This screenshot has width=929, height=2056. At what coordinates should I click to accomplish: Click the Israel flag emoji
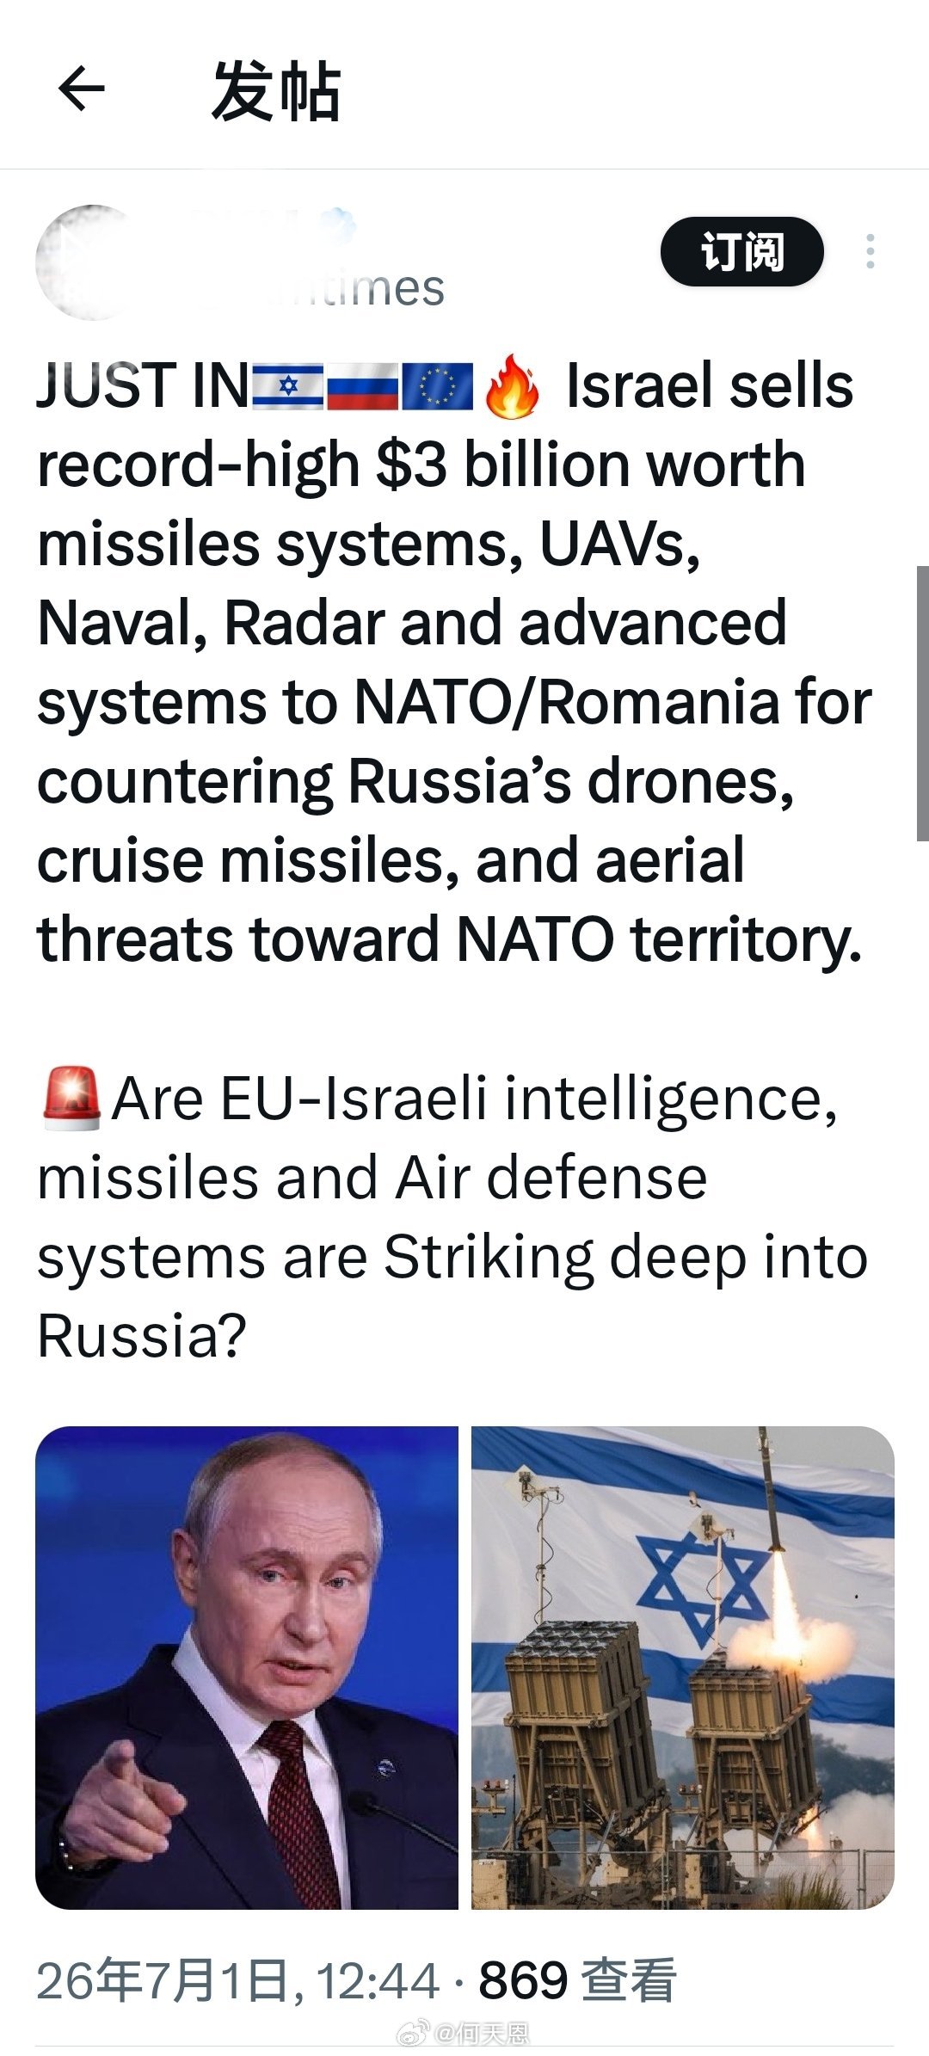(x=287, y=385)
